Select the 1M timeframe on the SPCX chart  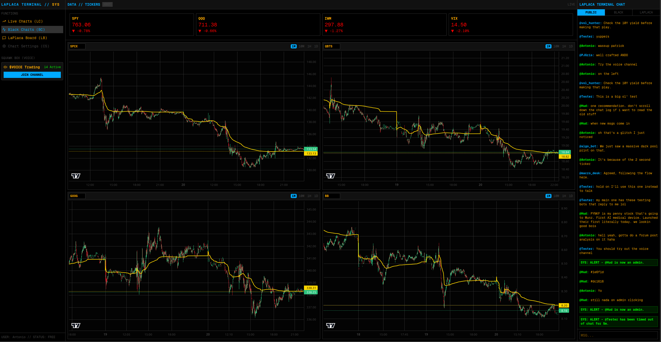tap(294, 46)
